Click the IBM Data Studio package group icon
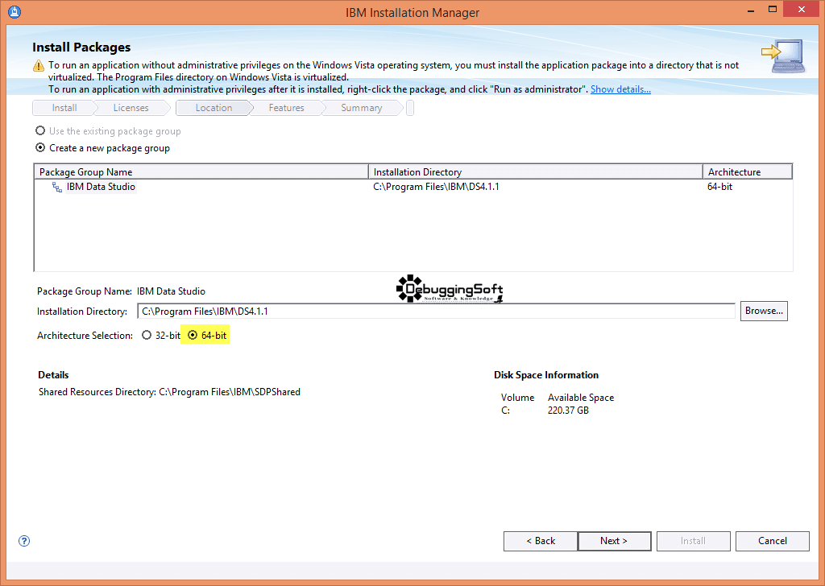 57,187
